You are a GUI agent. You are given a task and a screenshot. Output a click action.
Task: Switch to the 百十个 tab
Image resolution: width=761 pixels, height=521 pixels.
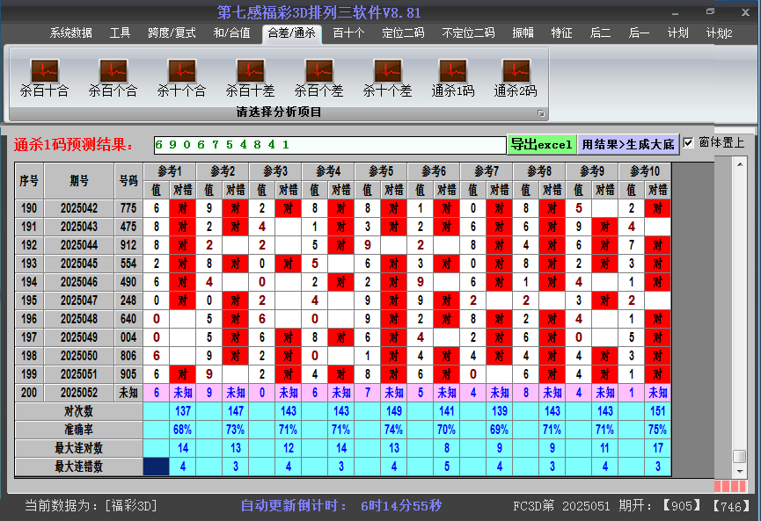point(348,33)
